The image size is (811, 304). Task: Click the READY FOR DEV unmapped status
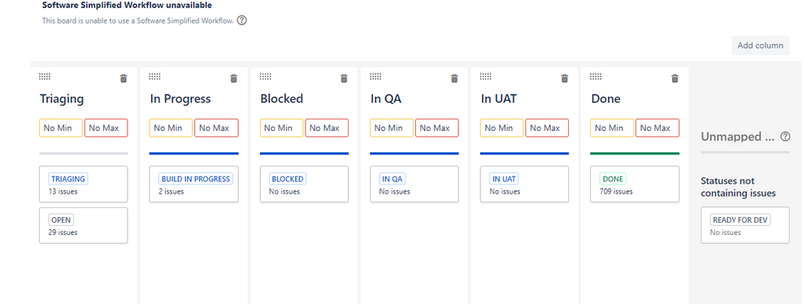click(x=745, y=225)
